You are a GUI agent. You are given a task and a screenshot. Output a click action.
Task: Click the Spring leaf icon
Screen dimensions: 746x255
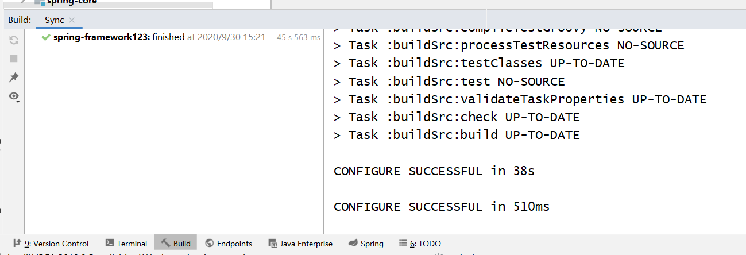point(352,244)
